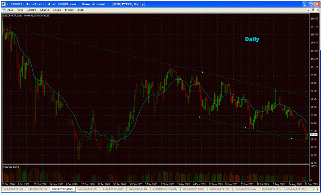Switch to the XAUUSDFXF,H1 chart tab
This screenshot has width=321, height=193.
tap(138, 189)
